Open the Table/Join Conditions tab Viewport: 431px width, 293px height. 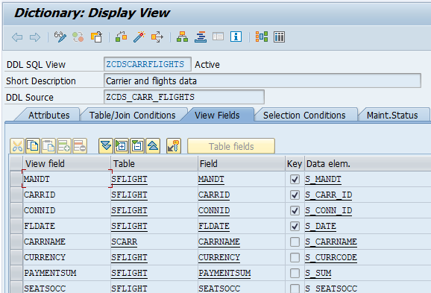click(x=132, y=115)
